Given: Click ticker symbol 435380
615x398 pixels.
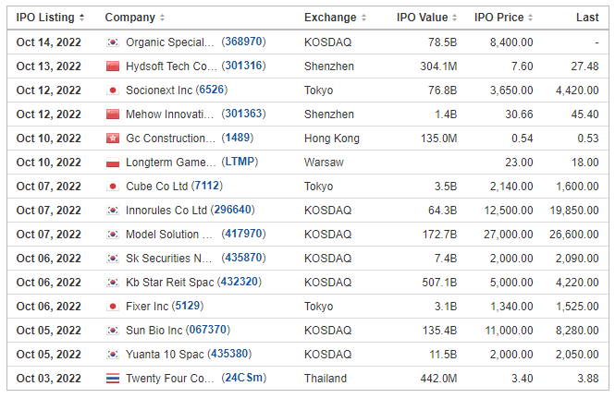Looking at the screenshot, I should 229,354.
